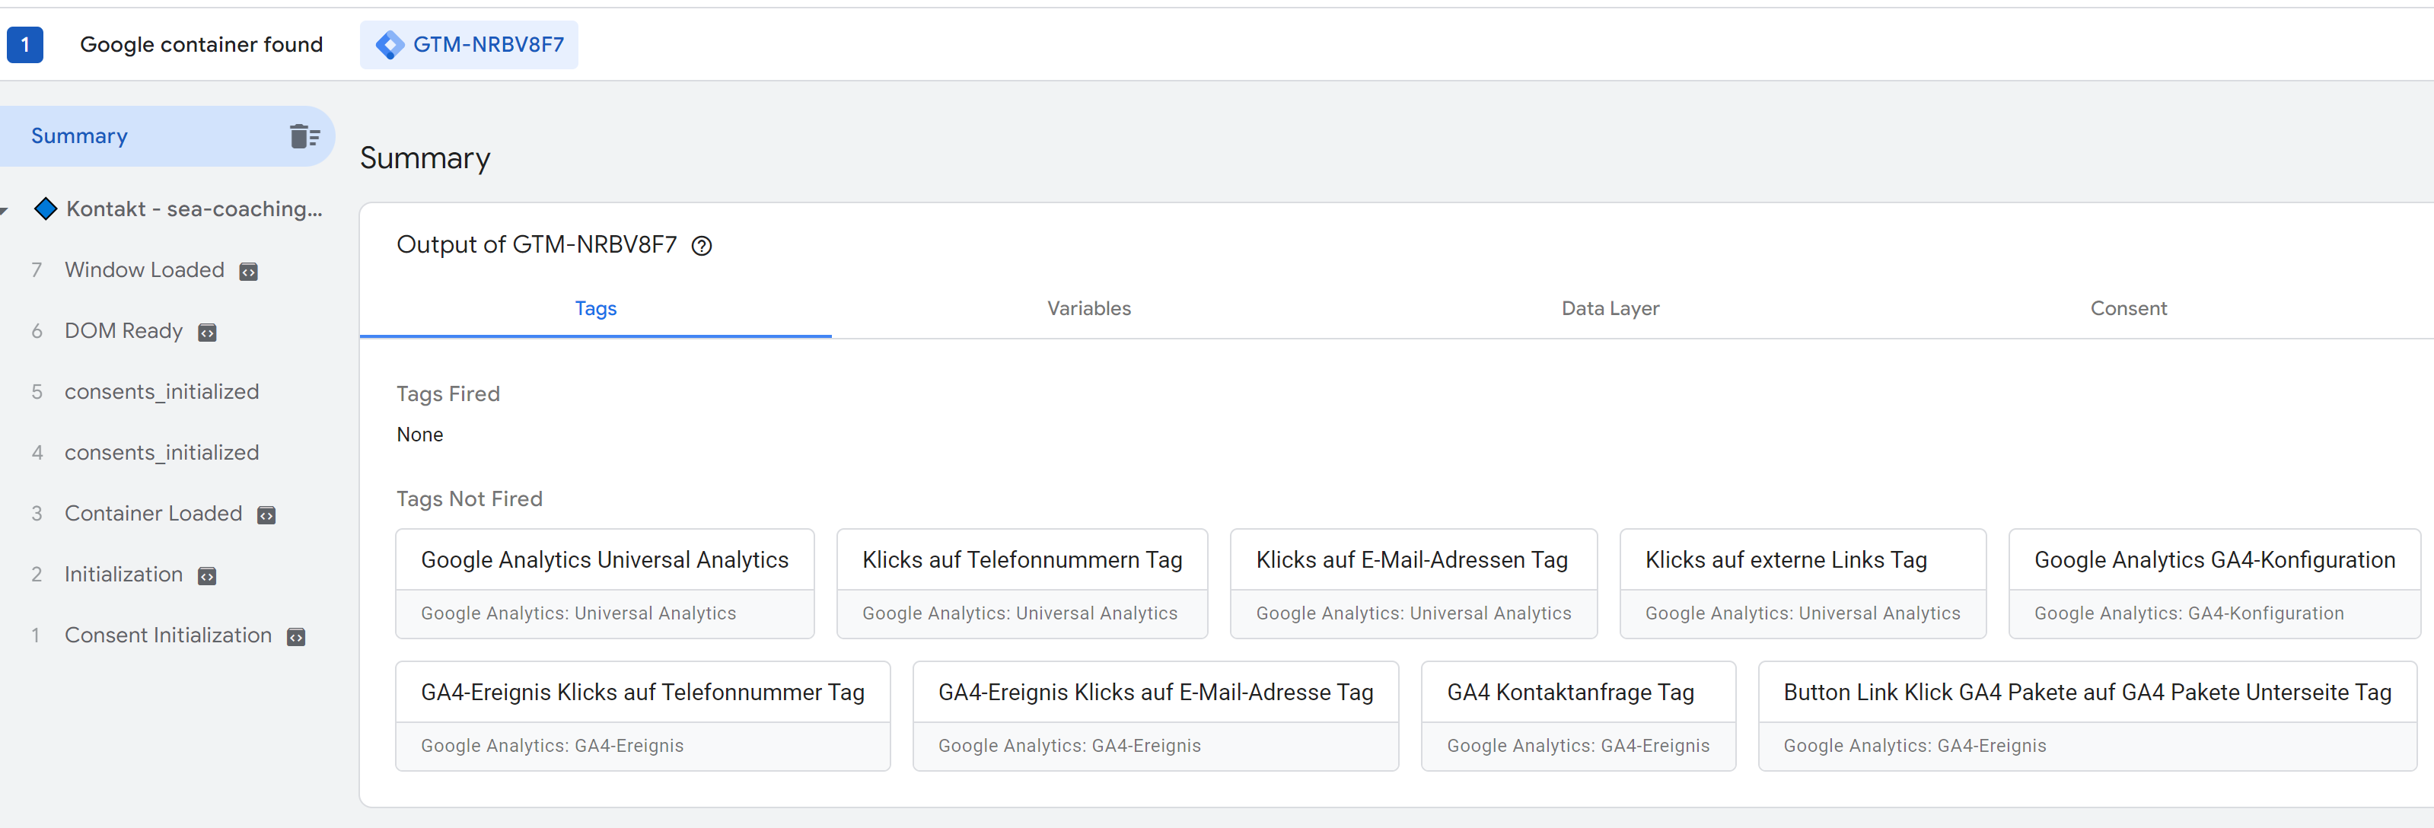Click the API icon beside DOM Ready
The image size is (2434, 828).
pos(207,333)
